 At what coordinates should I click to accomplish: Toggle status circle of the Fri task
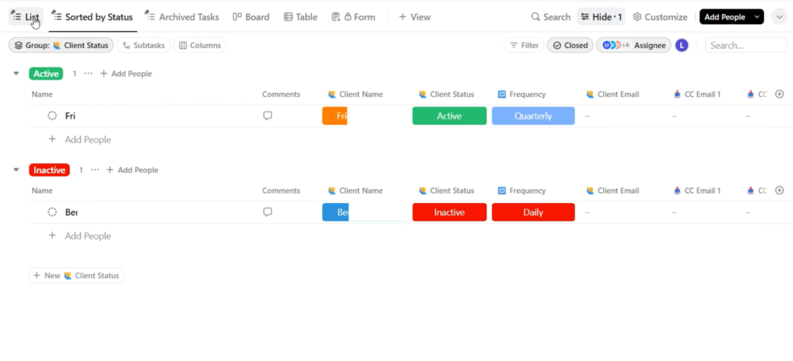pos(53,116)
